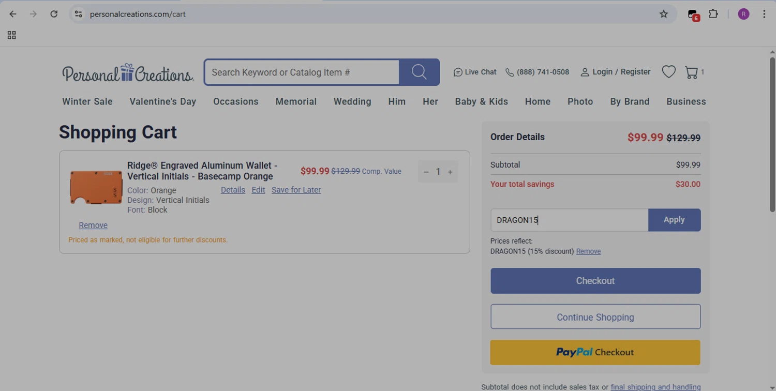Open the Winter Sale menu
The image size is (776, 391).
click(87, 101)
